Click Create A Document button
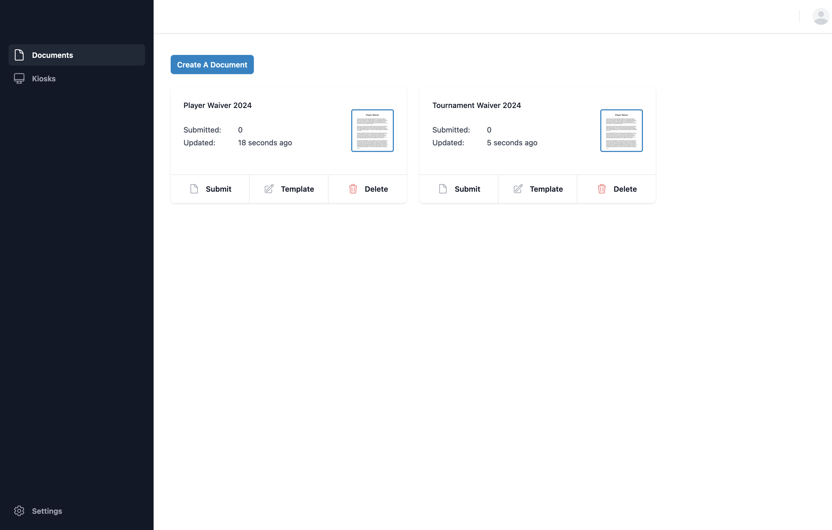Viewport: 832px width, 530px height. coord(212,64)
